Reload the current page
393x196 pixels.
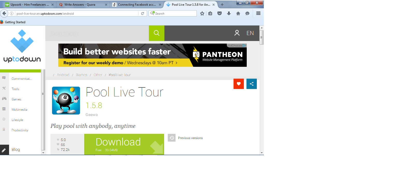point(142,13)
